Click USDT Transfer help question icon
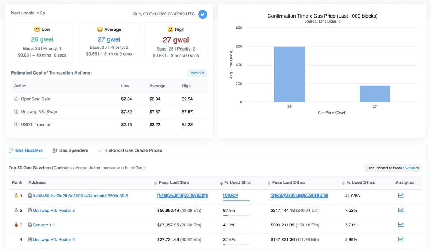 (16, 125)
